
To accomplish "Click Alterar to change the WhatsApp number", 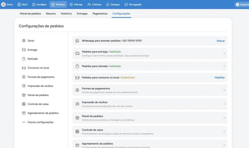I will pyautogui.click(x=220, y=41).
